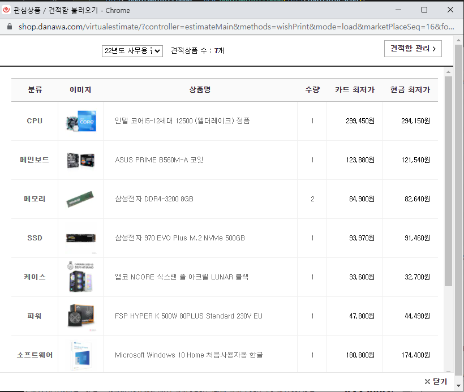
Task: Click the 메모리 category cell
Action: [35, 199]
